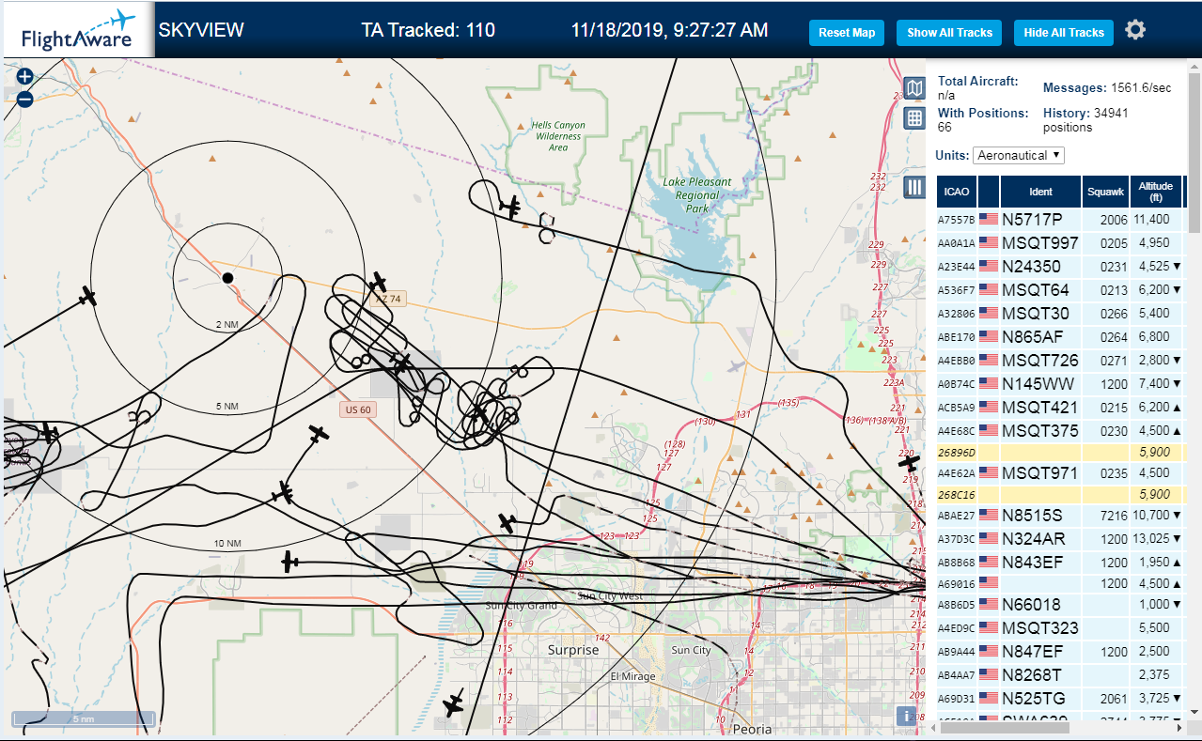Click squawk 7216 in N8515S row

(x=1113, y=516)
